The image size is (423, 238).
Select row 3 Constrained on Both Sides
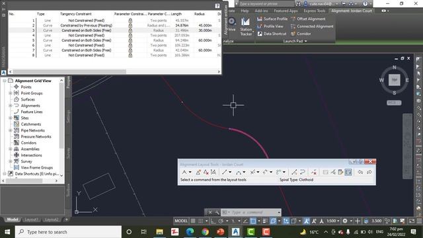[x=87, y=30]
